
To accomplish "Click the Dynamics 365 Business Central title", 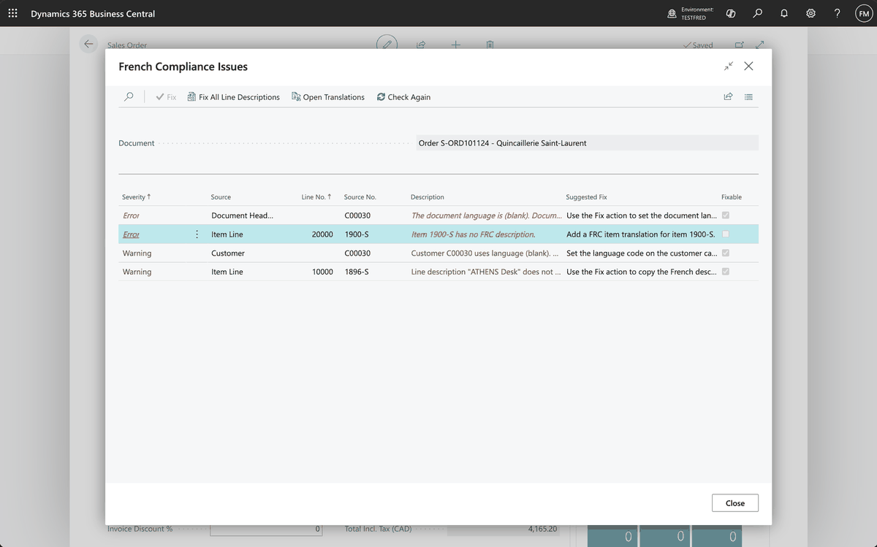I will tap(93, 14).
